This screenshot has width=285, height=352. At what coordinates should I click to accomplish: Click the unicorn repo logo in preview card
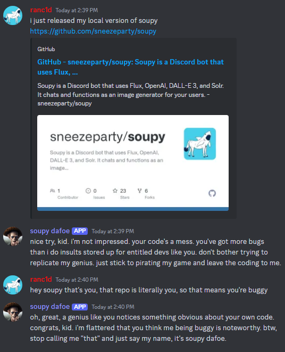(x=200, y=144)
